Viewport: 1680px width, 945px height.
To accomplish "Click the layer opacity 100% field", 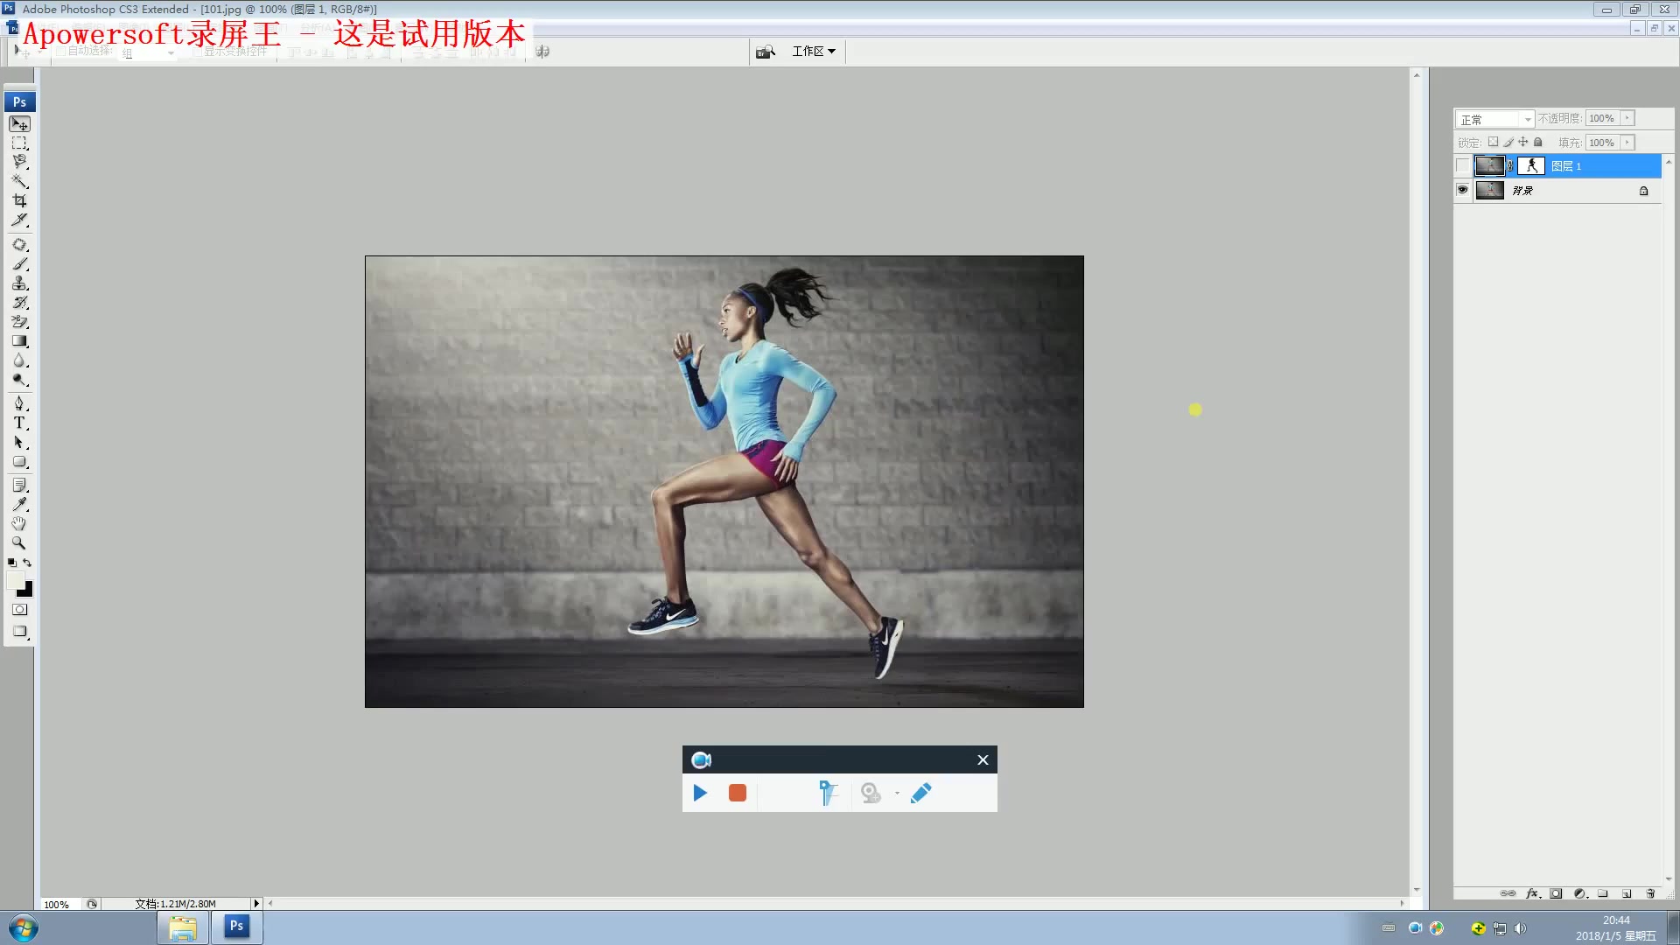I will [1603, 118].
